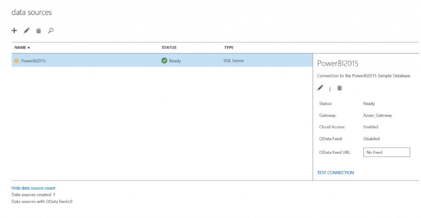Click the OData Feed URL text box
This screenshot has height=218, width=421.
coord(386,152)
